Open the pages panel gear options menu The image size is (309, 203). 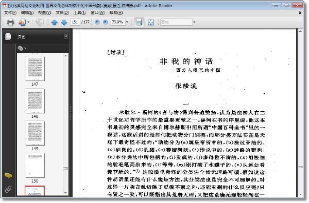click(22, 48)
